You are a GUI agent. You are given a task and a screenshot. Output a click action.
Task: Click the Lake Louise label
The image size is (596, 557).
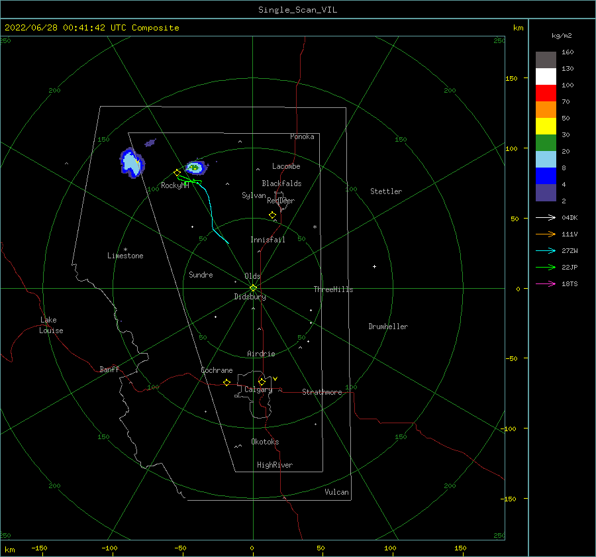tap(51, 325)
